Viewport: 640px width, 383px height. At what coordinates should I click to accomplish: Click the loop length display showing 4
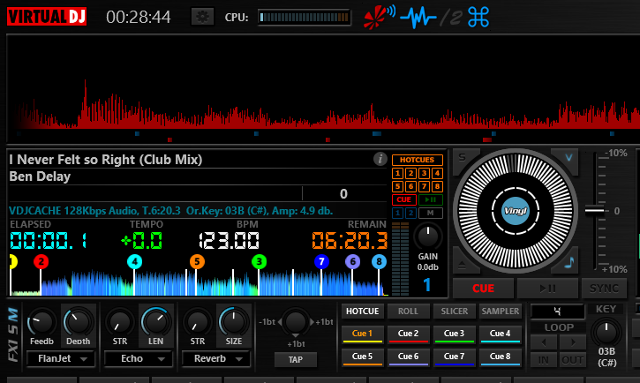point(558,312)
